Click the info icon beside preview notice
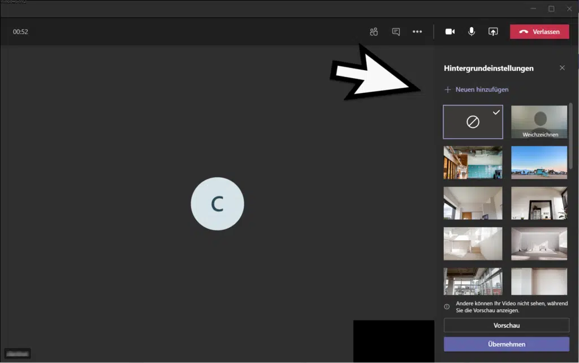 click(x=447, y=306)
